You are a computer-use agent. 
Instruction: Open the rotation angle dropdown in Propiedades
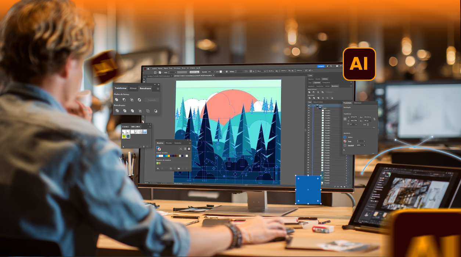coord(356,124)
